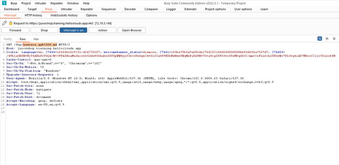Screen dimensions: 339x165
Task: Open the Comparer tab
Action: pyautogui.click(x=151, y=9)
